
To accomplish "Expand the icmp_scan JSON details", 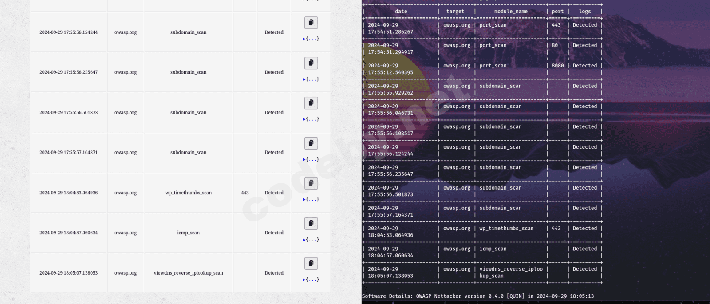I will (x=311, y=240).
